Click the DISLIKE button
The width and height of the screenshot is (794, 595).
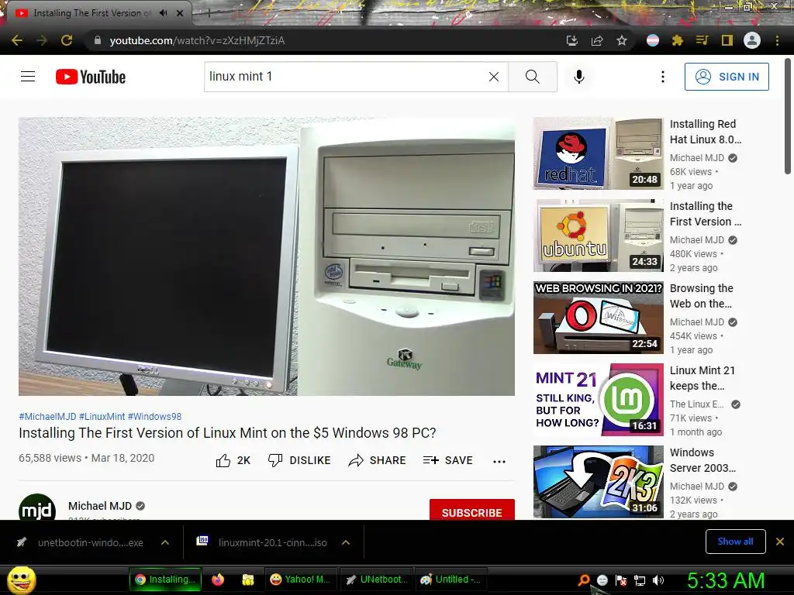299,460
